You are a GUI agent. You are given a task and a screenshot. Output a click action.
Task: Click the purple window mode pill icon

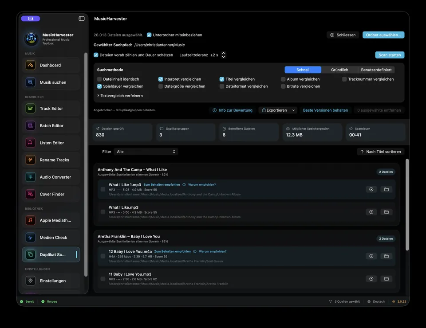(x=31, y=19)
